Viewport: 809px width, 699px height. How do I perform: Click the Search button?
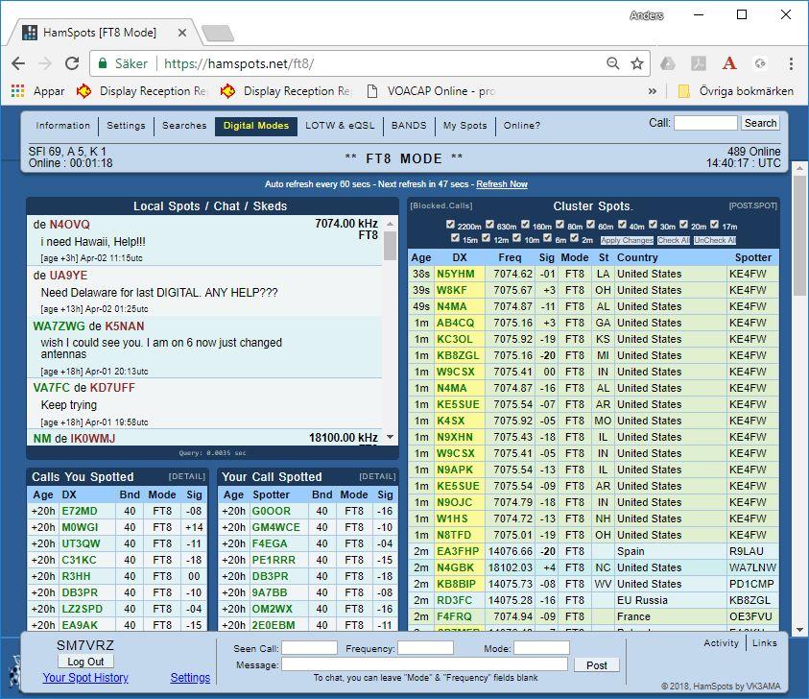pyautogui.click(x=760, y=123)
